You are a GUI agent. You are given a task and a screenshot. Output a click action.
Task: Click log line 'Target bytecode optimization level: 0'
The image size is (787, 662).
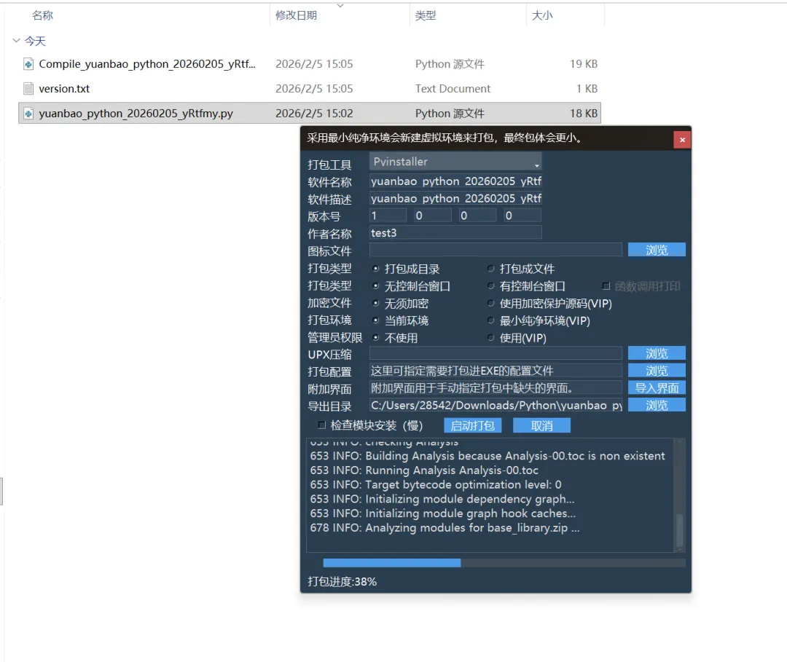point(436,484)
